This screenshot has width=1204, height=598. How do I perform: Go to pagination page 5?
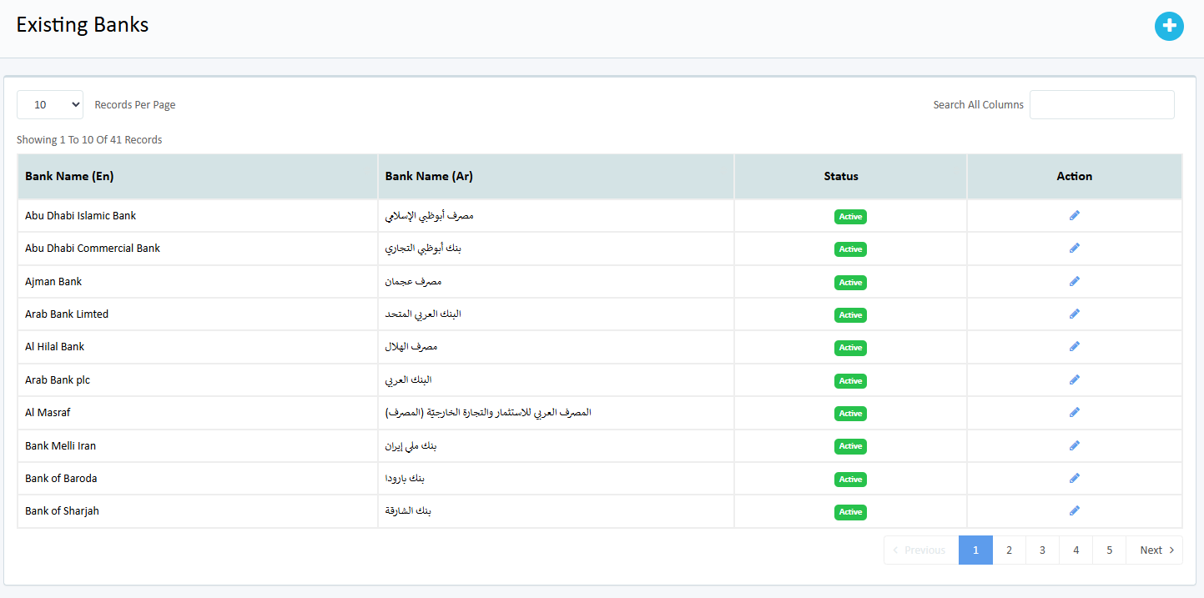coord(1109,550)
